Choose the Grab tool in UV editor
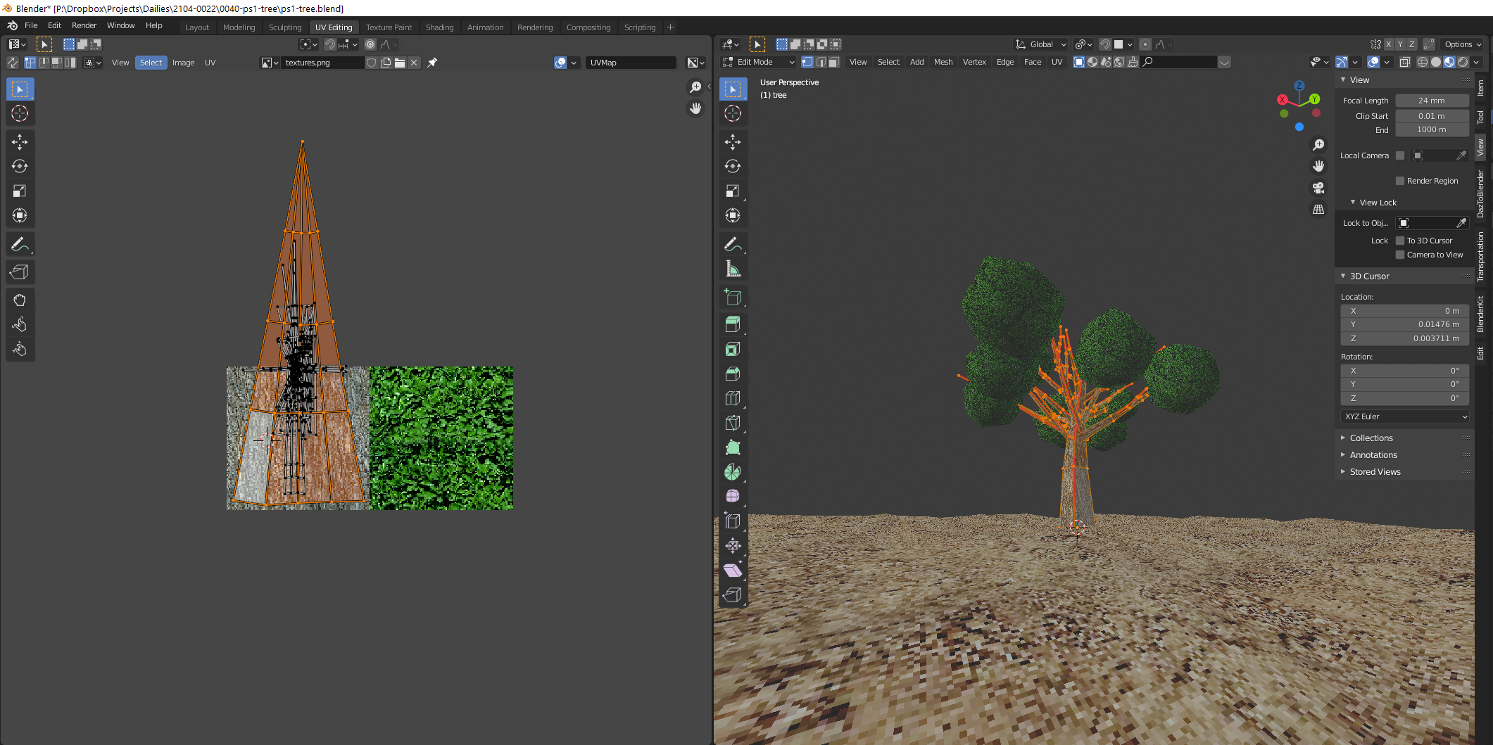This screenshot has width=1493, height=745. [x=20, y=300]
